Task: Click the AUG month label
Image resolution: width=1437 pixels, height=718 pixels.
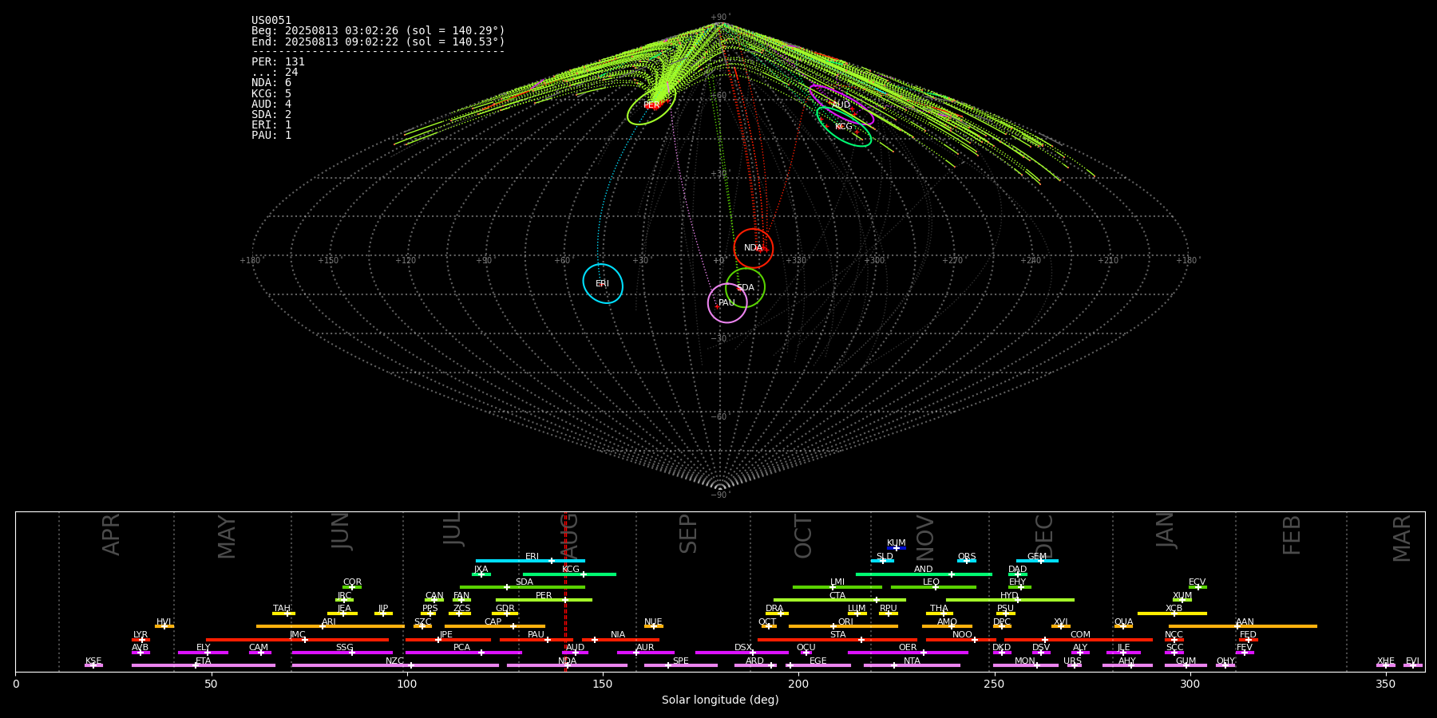Action: tap(569, 536)
